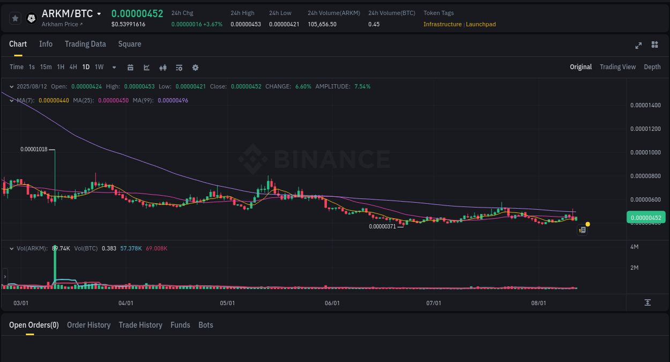This screenshot has width=670, height=362.
Task: Open the extra timeframes dropdown arrow
Action: (114, 67)
